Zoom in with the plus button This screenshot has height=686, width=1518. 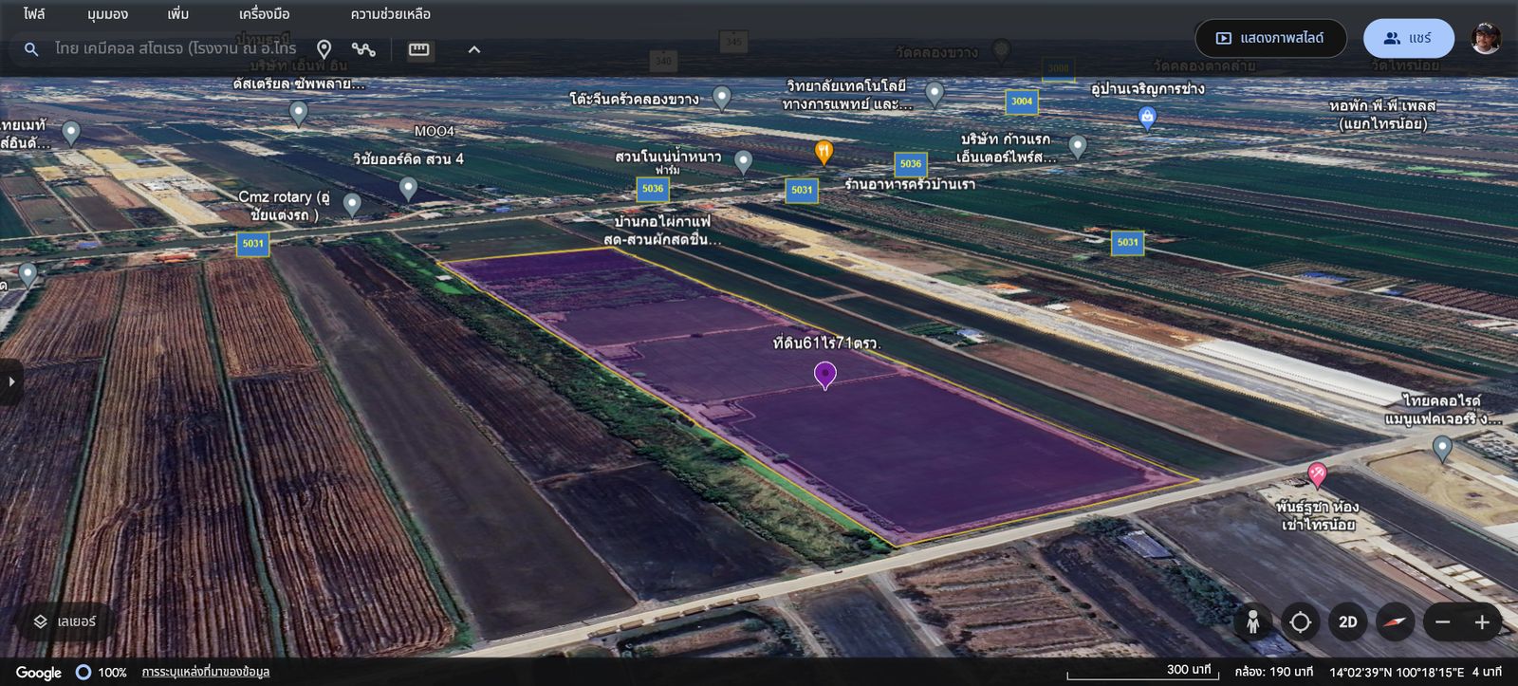click(1482, 622)
